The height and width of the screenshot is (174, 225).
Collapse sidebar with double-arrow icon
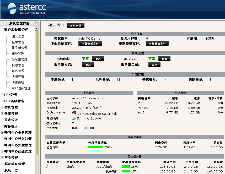[3, 24]
